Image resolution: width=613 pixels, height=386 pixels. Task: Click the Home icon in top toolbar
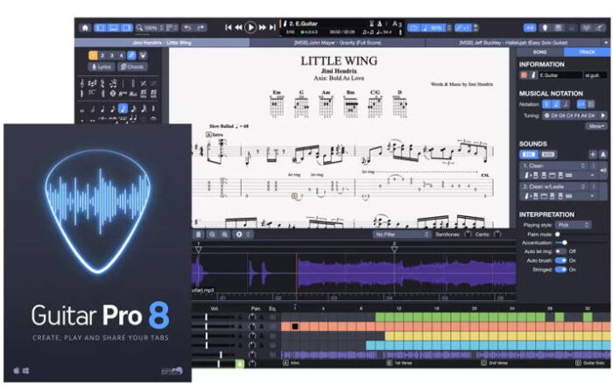(x=85, y=27)
